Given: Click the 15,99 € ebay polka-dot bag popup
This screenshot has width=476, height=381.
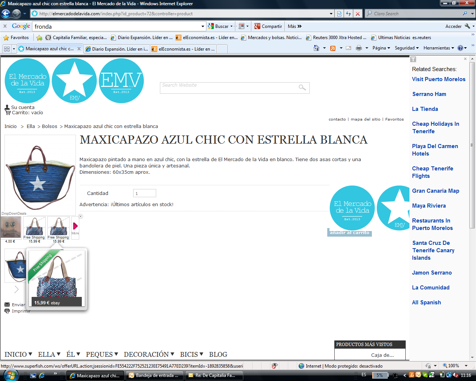Looking at the screenshot, I should click(x=57, y=278).
